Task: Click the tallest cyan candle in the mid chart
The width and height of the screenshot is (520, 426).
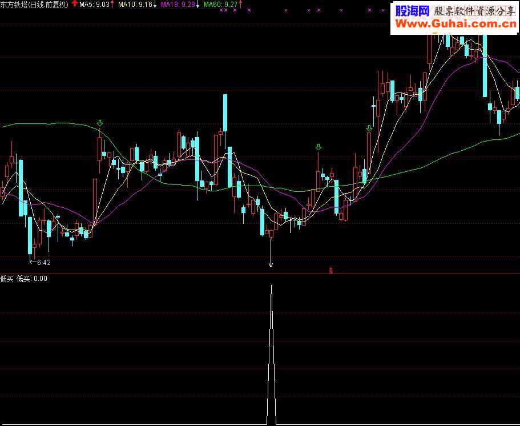Action: point(225,113)
